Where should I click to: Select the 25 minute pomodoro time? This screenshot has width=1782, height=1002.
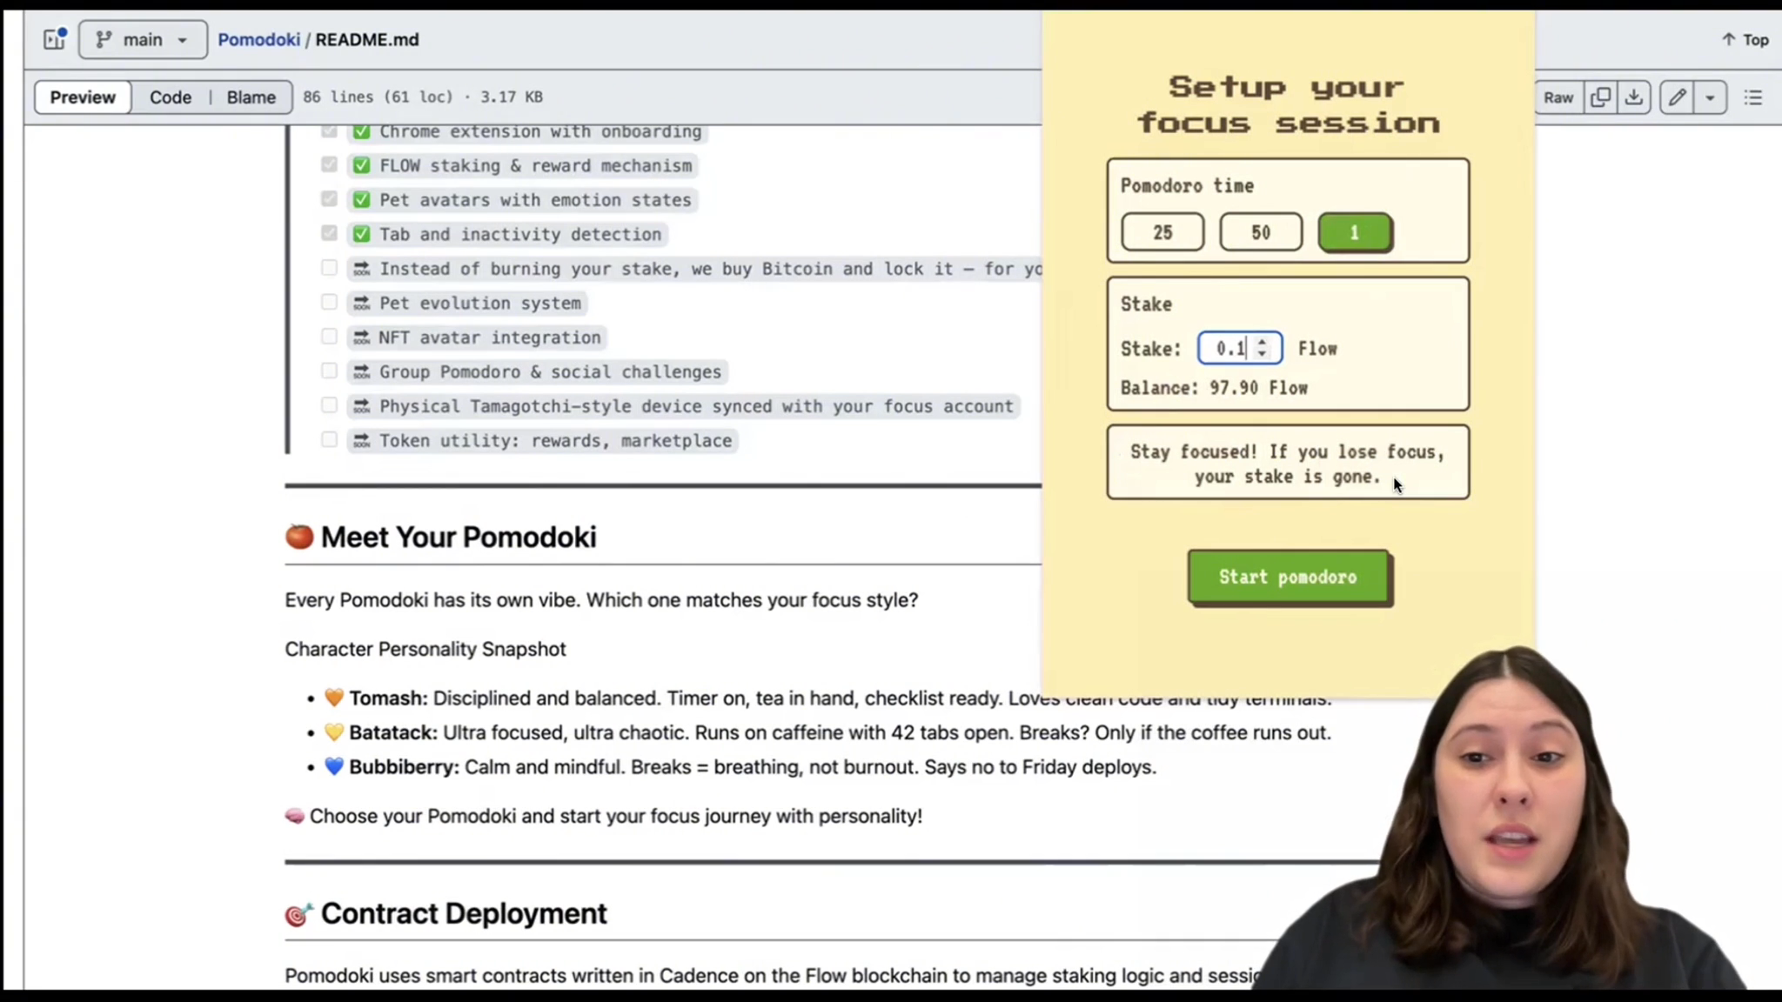(x=1162, y=232)
